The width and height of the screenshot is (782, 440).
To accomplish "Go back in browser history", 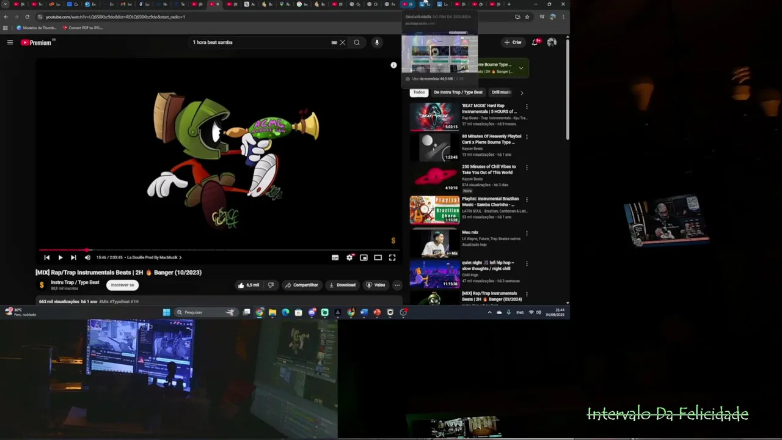I will click(x=5, y=16).
